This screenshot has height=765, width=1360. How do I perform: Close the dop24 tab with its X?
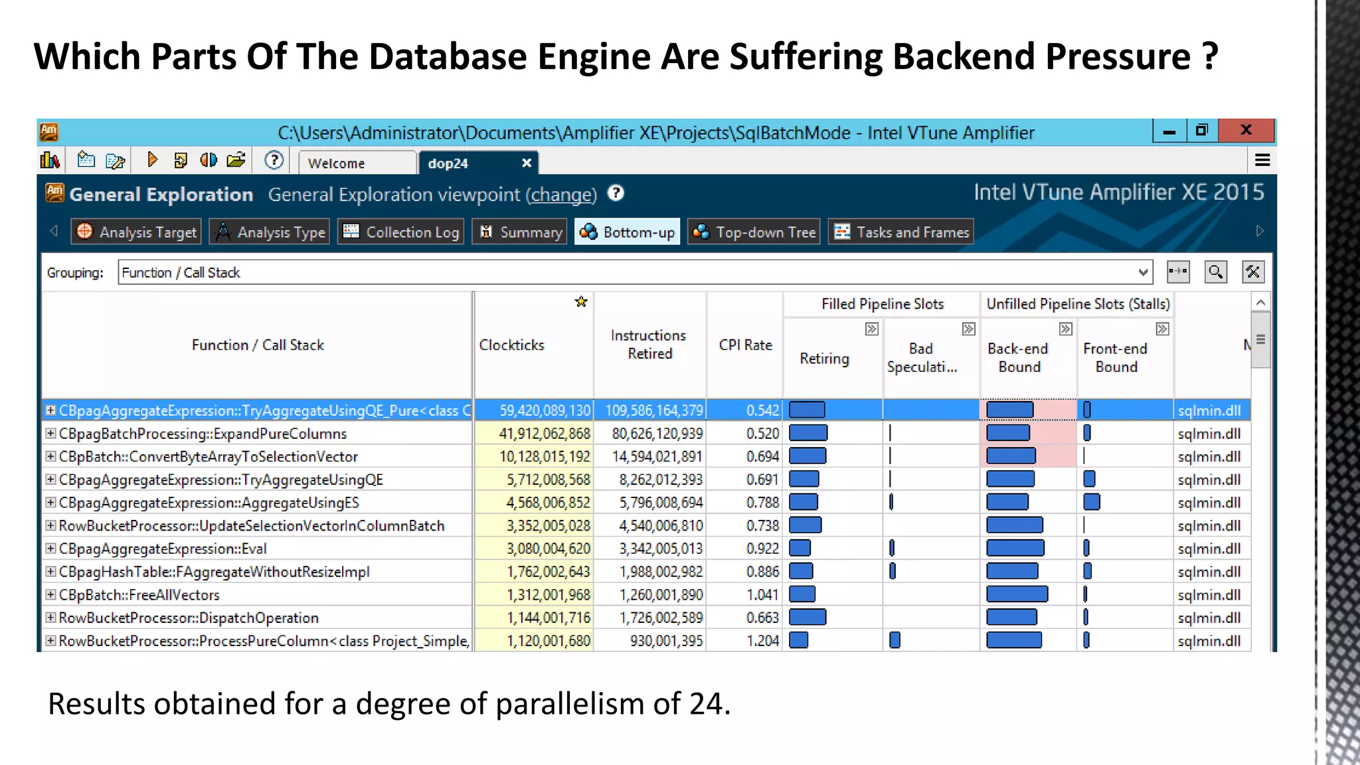527,163
